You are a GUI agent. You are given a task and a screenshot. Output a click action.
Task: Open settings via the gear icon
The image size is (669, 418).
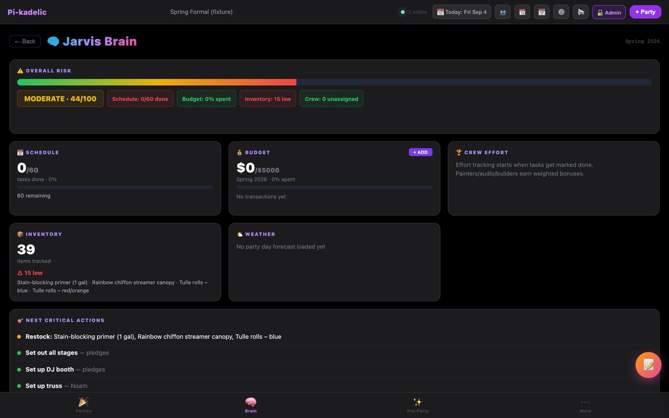(x=561, y=12)
